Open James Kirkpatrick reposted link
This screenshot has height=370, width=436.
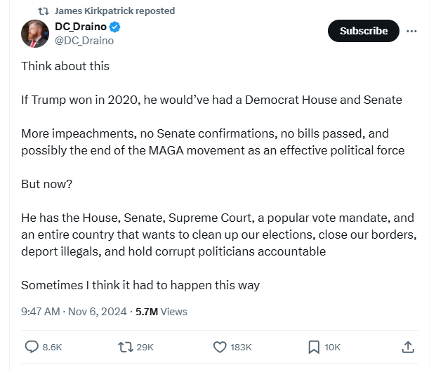(x=114, y=11)
